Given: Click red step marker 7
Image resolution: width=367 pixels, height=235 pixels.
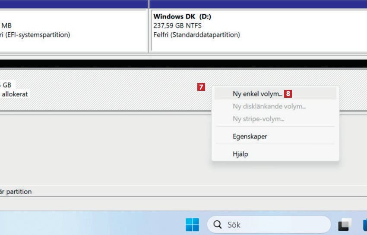Looking at the screenshot, I should coord(201,87).
